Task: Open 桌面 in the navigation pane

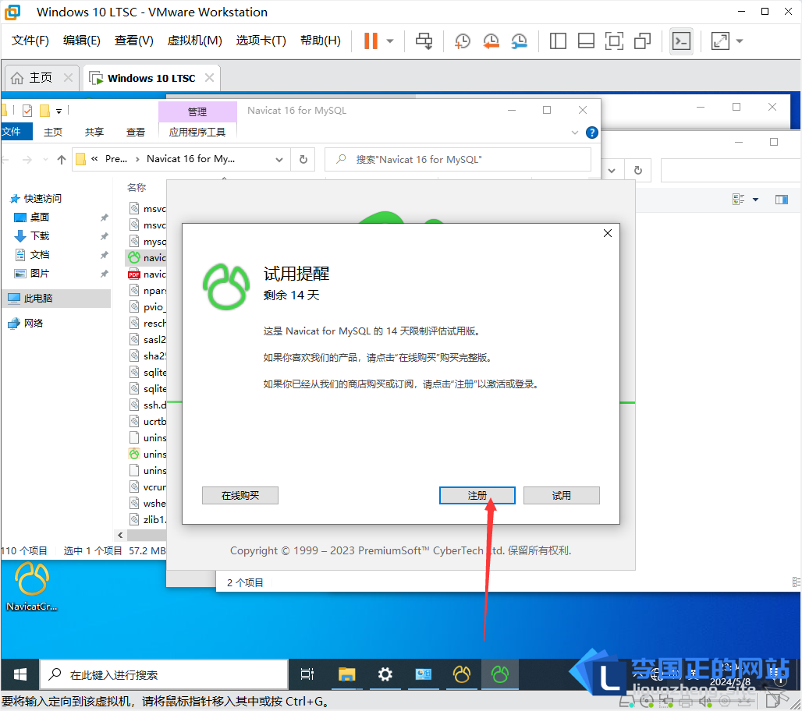Action: (39, 218)
